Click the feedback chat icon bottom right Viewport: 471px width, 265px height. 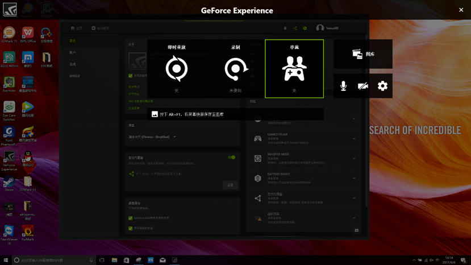coord(357,230)
